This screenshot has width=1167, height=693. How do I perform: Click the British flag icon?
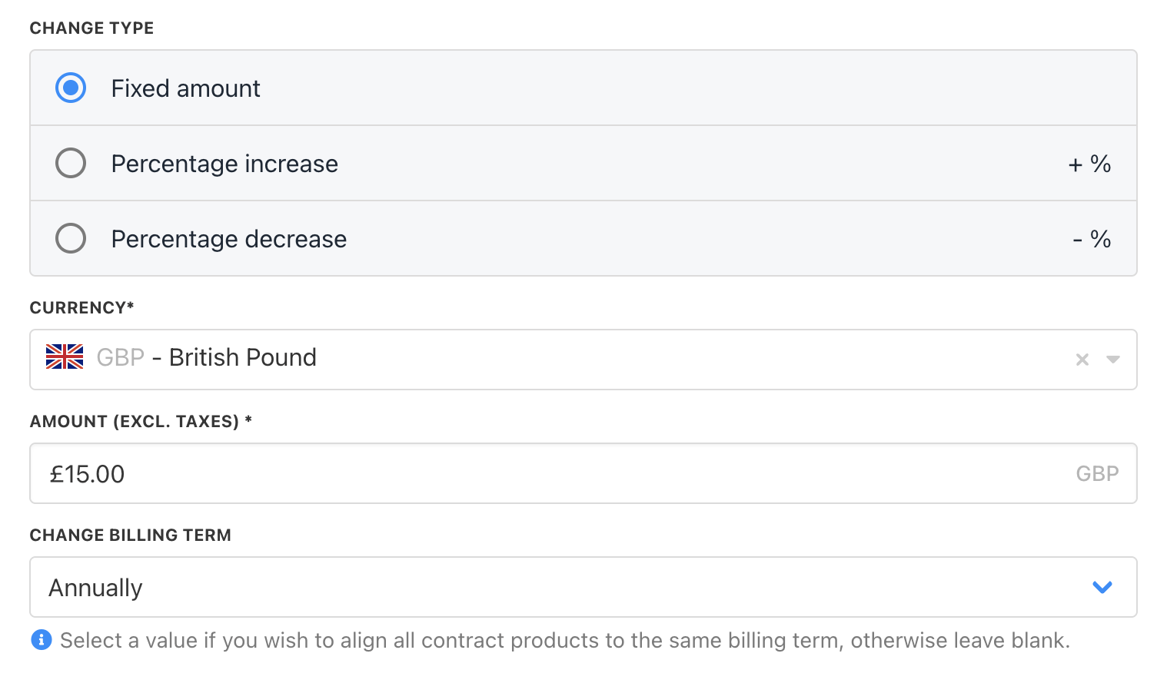pos(65,357)
